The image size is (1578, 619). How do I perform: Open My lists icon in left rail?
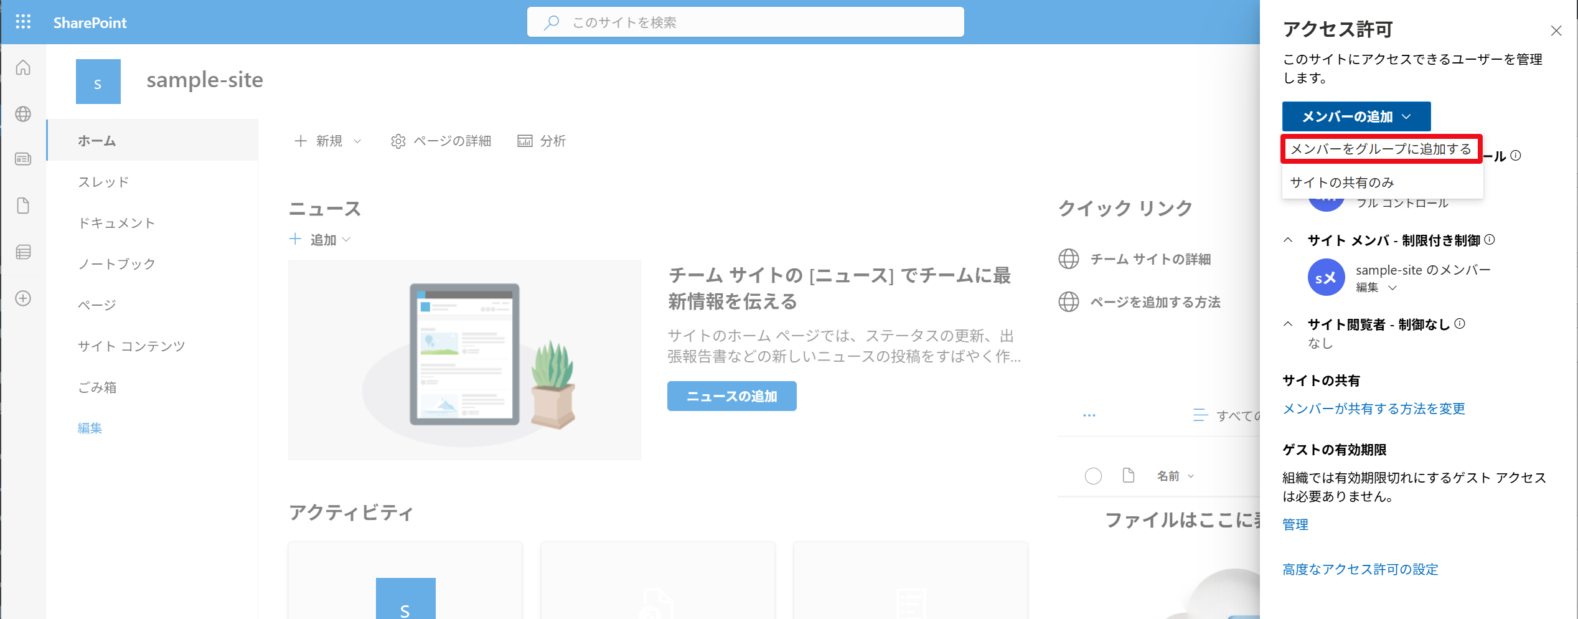point(23,252)
